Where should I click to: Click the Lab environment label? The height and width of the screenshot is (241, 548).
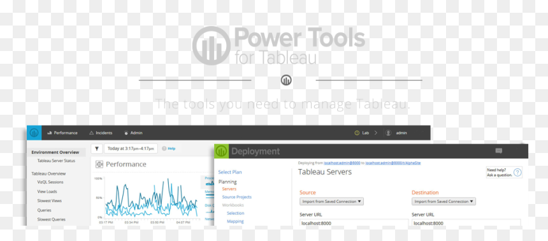365,133
